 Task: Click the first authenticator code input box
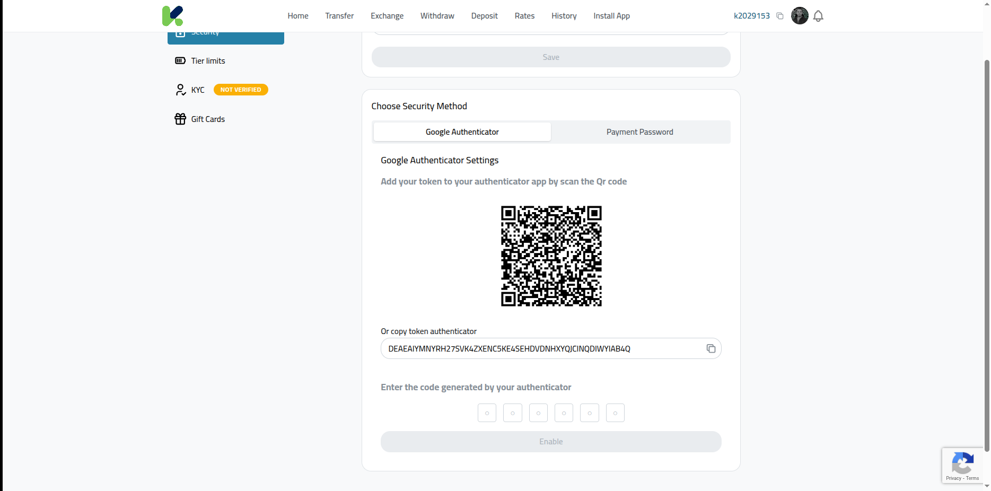(x=486, y=413)
